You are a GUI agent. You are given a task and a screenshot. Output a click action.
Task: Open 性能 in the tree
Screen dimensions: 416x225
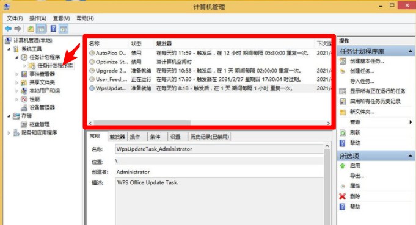(x=34, y=99)
